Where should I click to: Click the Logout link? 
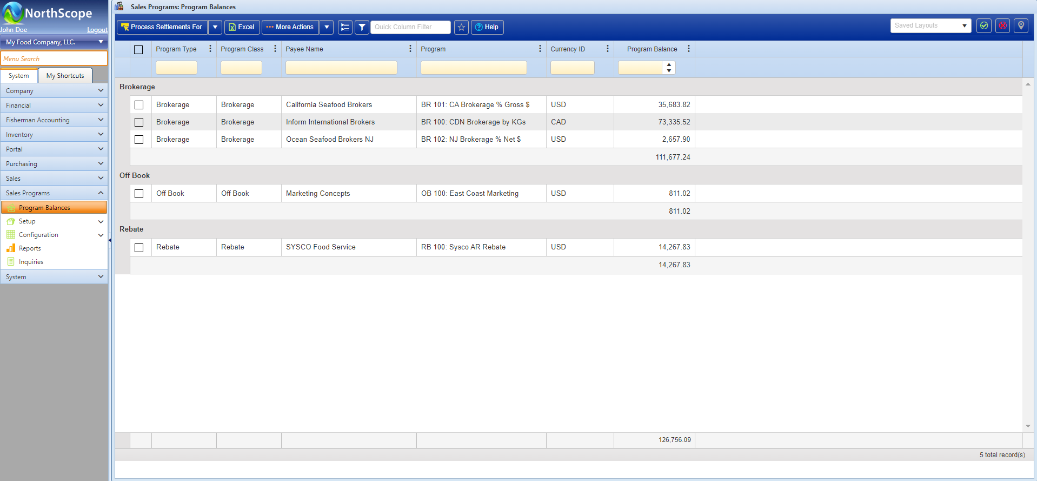coord(97,30)
